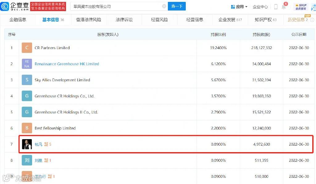
Task: Switch to 知识产权 tab
Action: 265,19
